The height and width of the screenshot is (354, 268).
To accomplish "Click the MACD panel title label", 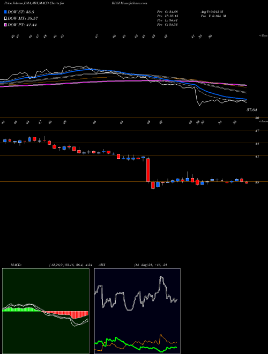I will [x=16, y=264].
